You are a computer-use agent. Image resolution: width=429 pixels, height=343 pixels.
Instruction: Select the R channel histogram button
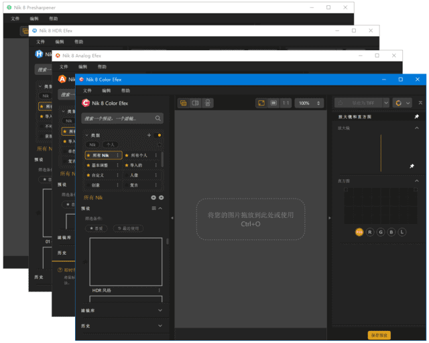pos(370,232)
